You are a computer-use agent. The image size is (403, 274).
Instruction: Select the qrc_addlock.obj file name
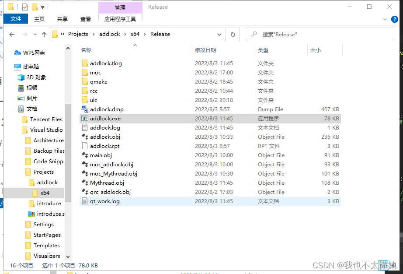click(x=110, y=192)
